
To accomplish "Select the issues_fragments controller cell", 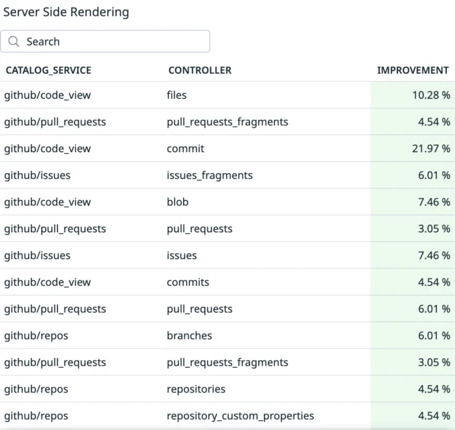I will point(209,175).
